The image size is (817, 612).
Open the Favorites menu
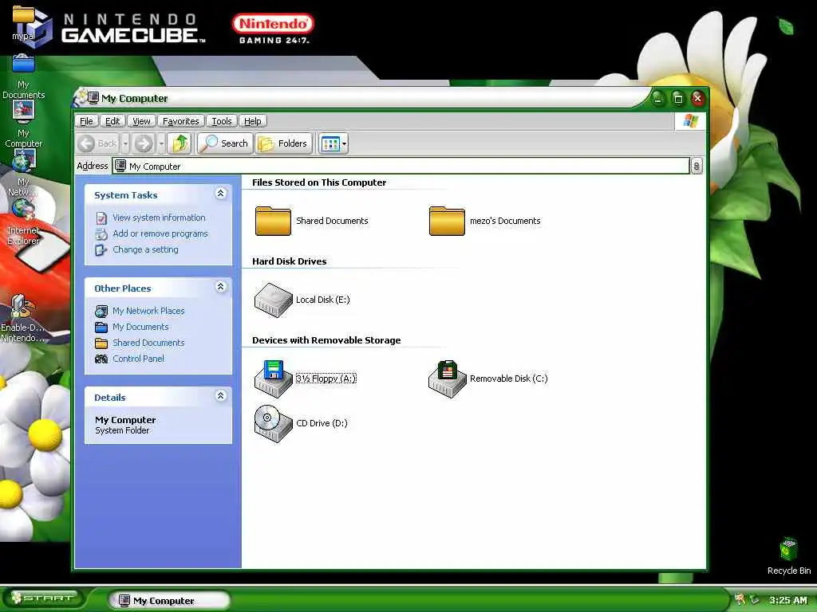181,121
